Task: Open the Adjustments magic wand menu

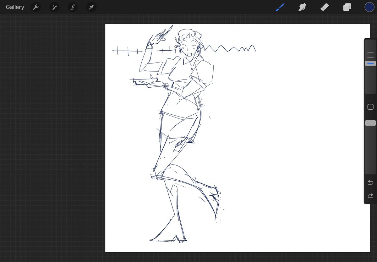Action: coord(54,7)
